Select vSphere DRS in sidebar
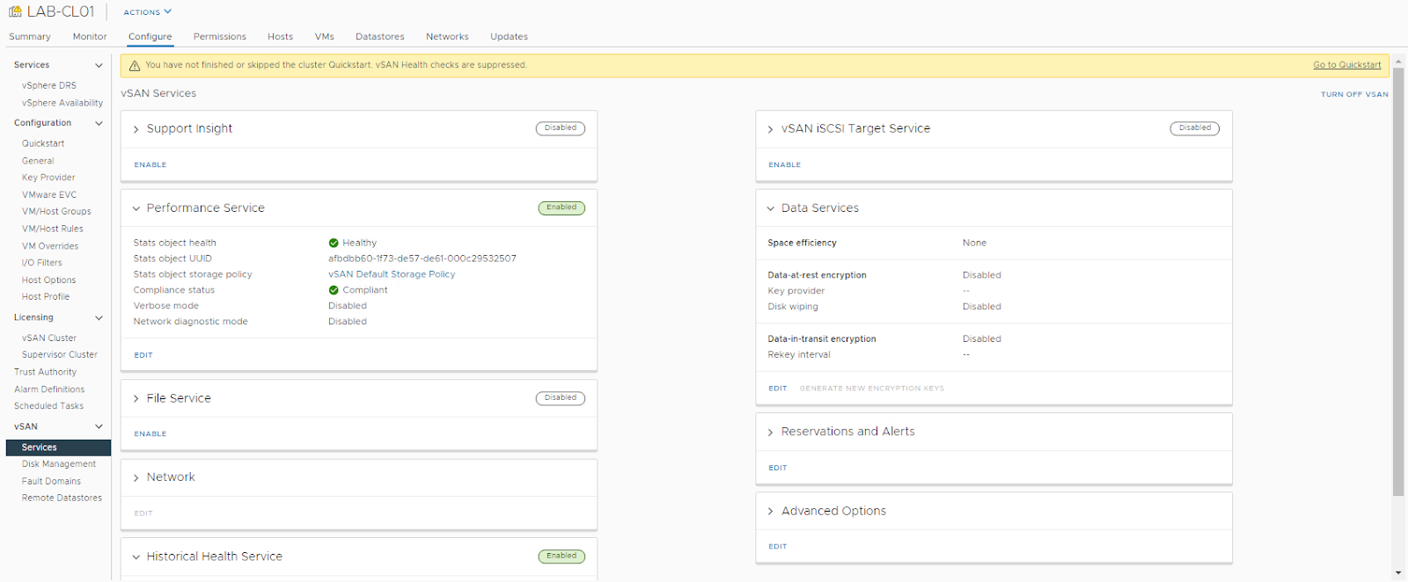The image size is (1408, 582). click(x=49, y=85)
